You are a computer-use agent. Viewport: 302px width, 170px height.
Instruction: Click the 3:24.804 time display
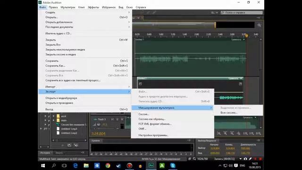(x=99, y=134)
